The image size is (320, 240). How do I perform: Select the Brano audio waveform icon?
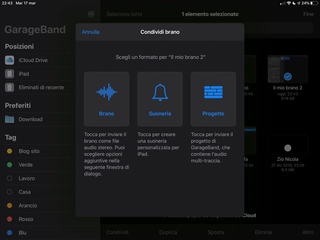(x=107, y=92)
